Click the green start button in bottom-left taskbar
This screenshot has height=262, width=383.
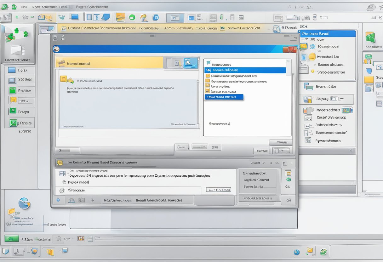(x=11, y=239)
